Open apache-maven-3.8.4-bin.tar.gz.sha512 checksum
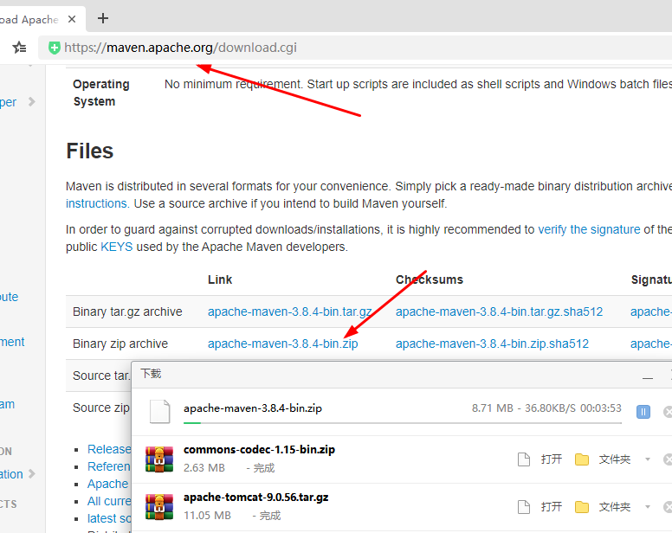The image size is (672, 533). (500, 311)
